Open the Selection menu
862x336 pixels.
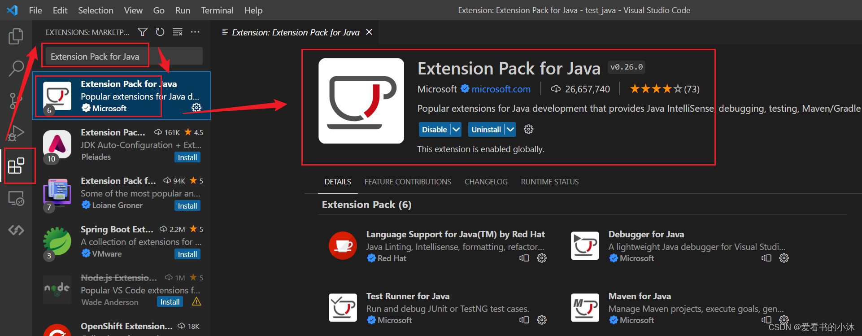[x=96, y=10]
